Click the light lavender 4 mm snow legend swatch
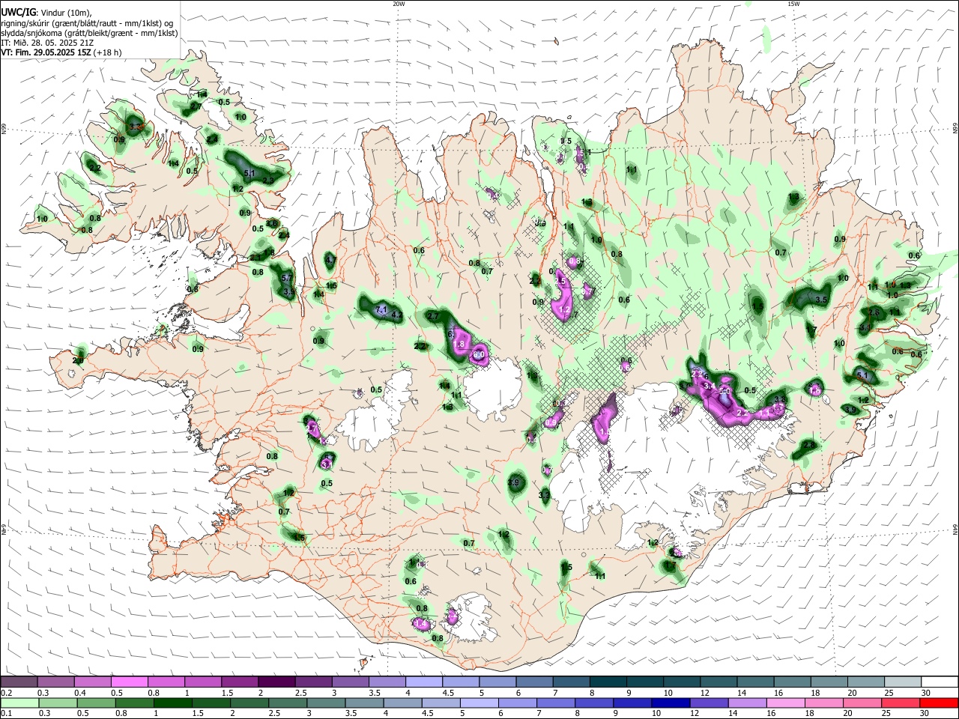The width and height of the screenshot is (959, 719). pyautogui.click(x=425, y=682)
